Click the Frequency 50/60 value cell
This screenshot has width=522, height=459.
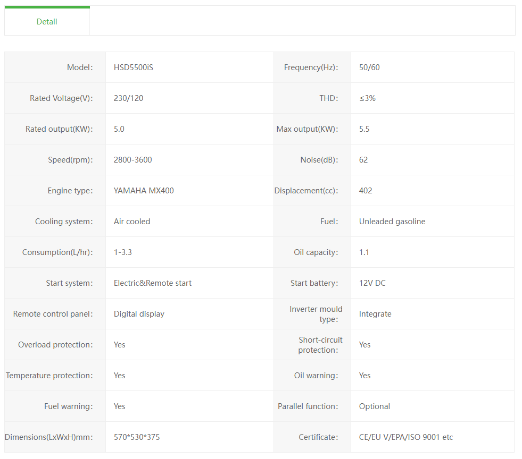369,67
